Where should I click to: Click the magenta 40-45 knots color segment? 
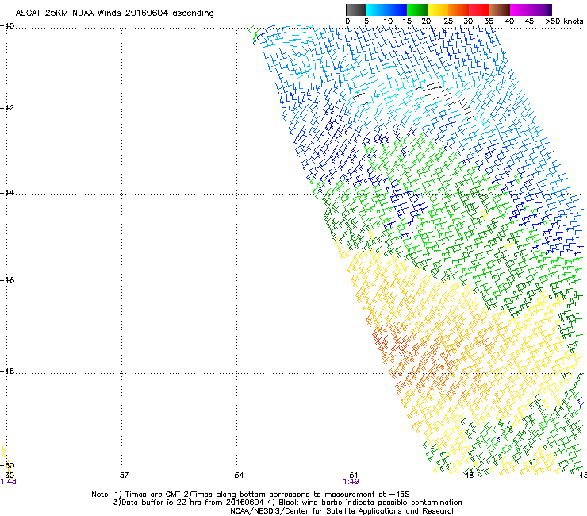tap(520, 10)
